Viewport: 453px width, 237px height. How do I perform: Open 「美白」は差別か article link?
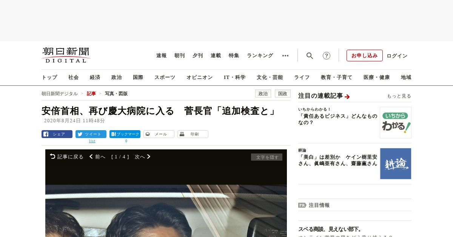[337, 160]
